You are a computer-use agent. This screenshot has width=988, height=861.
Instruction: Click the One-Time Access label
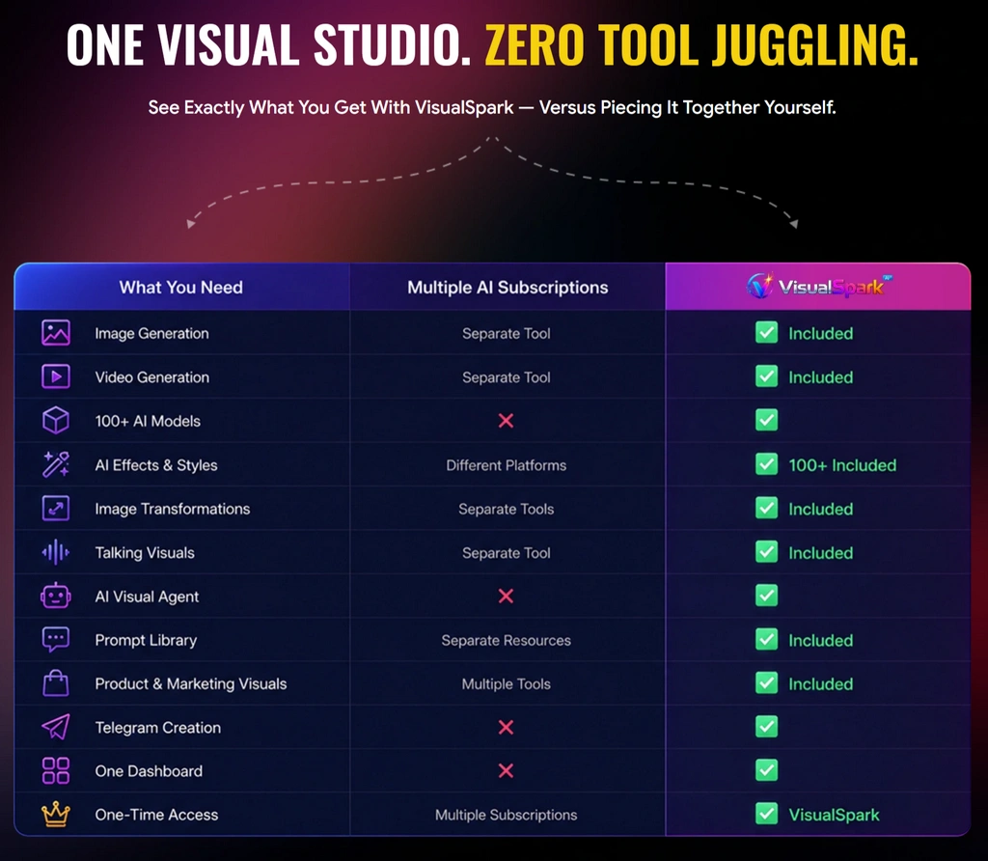point(156,815)
